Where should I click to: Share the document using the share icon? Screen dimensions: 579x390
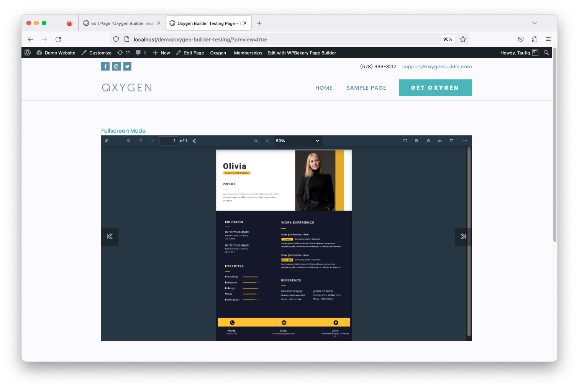tap(194, 141)
